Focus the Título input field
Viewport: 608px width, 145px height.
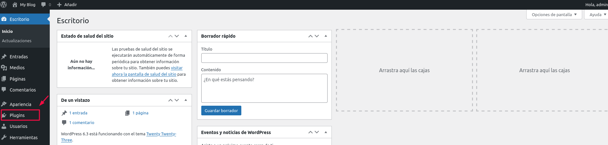264,58
